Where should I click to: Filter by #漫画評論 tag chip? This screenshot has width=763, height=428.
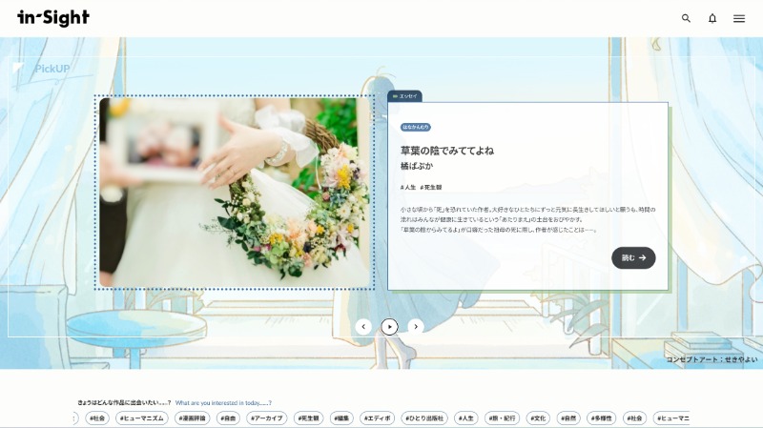[x=192, y=418]
